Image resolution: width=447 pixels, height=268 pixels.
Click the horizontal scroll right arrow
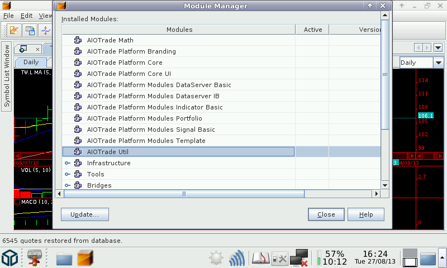tap(376, 194)
